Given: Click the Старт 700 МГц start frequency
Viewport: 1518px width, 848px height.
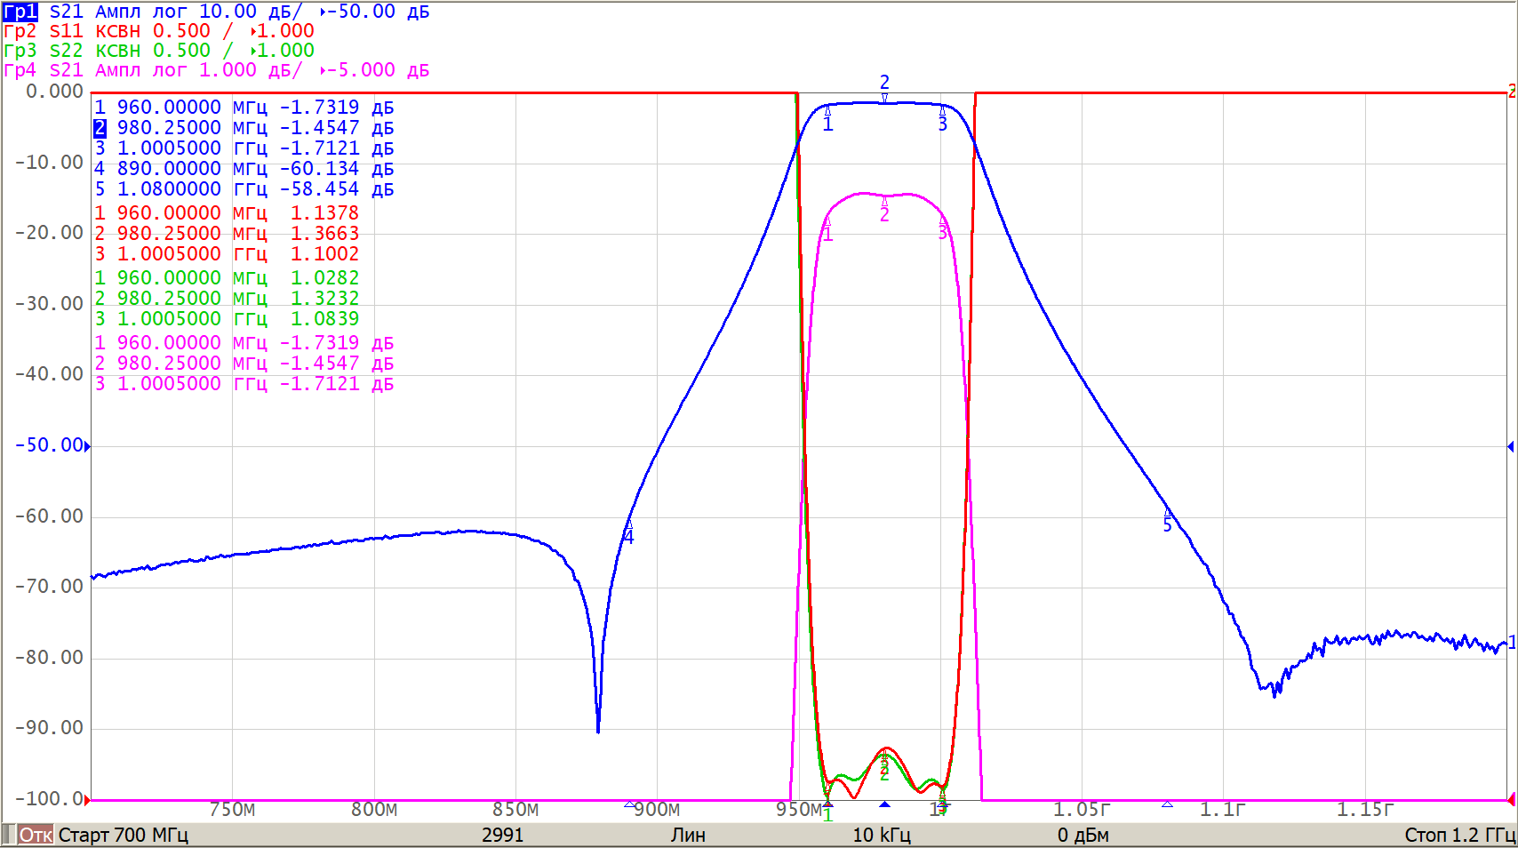Looking at the screenshot, I should click(x=123, y=835).
